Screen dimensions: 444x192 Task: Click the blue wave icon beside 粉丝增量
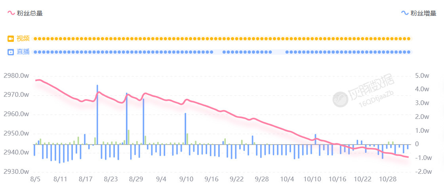405,13
